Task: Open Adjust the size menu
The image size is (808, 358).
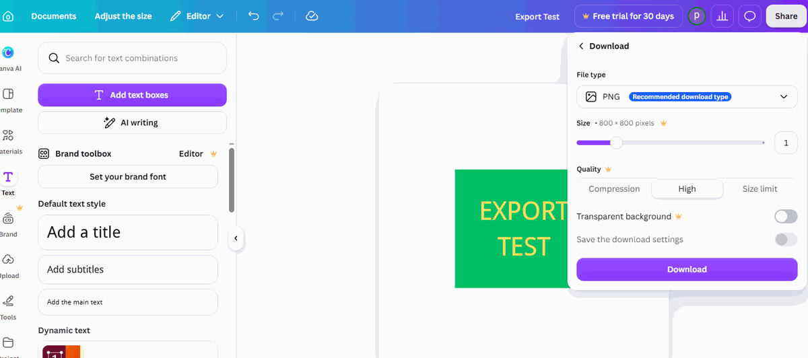Action: point(123,16)
